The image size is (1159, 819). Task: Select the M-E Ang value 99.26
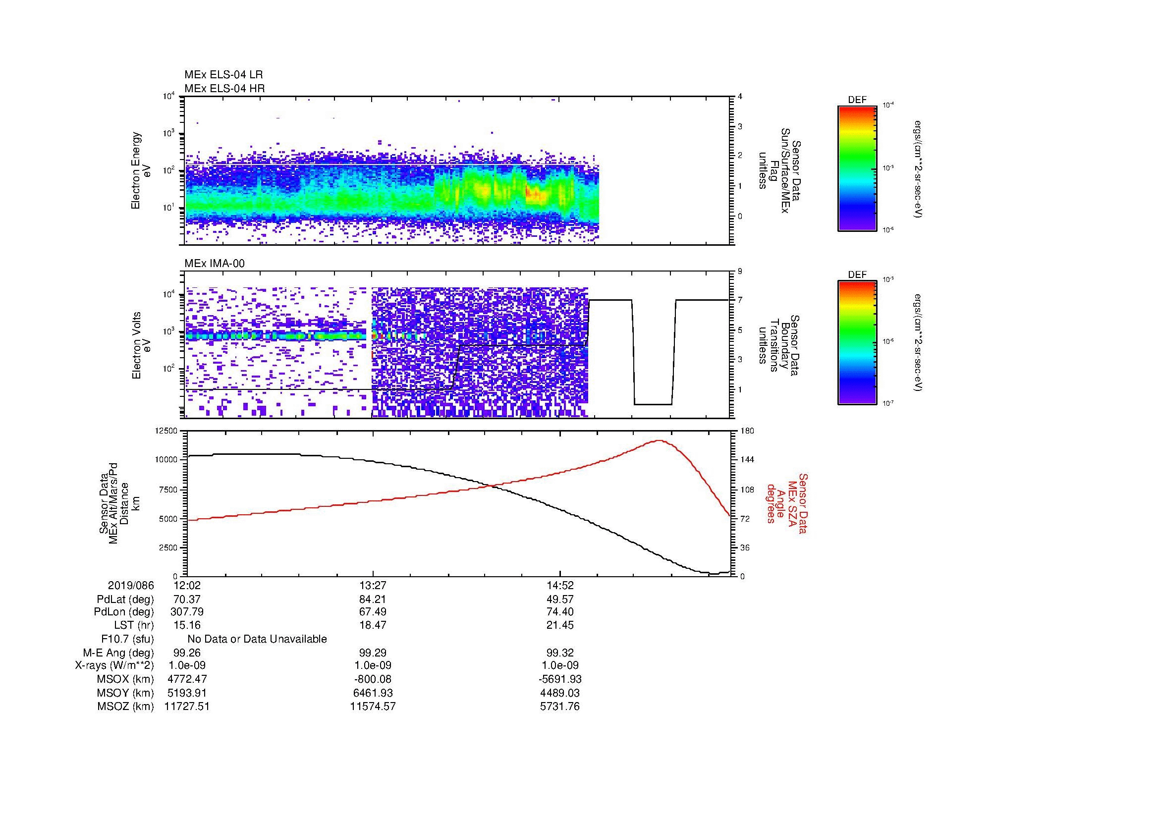tap(187, 653)
